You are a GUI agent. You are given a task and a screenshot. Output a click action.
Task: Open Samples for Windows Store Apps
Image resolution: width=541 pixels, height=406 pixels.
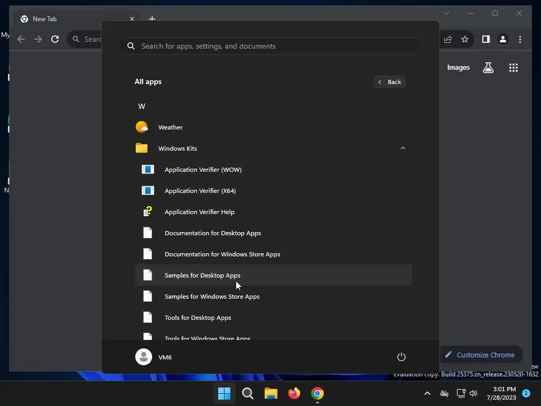pyautogui.click(x=273, y=297)
